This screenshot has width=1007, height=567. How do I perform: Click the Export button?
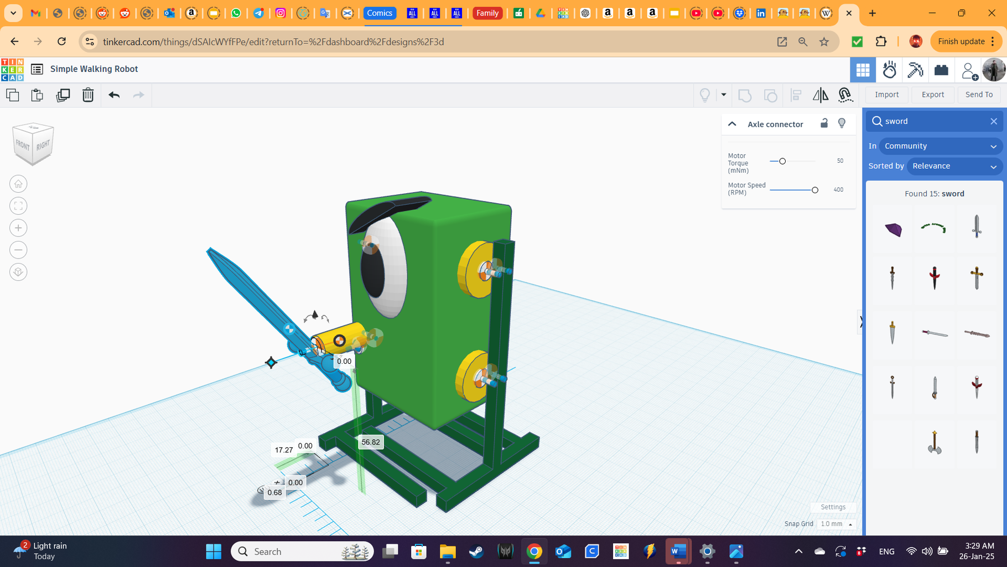click(932, 95)
